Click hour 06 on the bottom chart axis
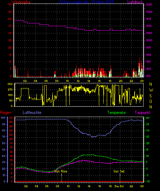The width and height of the screenshot is (160, 191). (x=47, y=186)
